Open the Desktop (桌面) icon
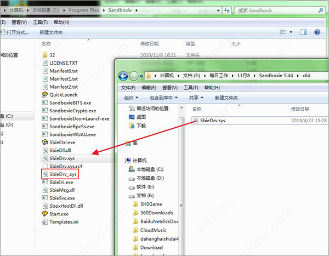 132,117
